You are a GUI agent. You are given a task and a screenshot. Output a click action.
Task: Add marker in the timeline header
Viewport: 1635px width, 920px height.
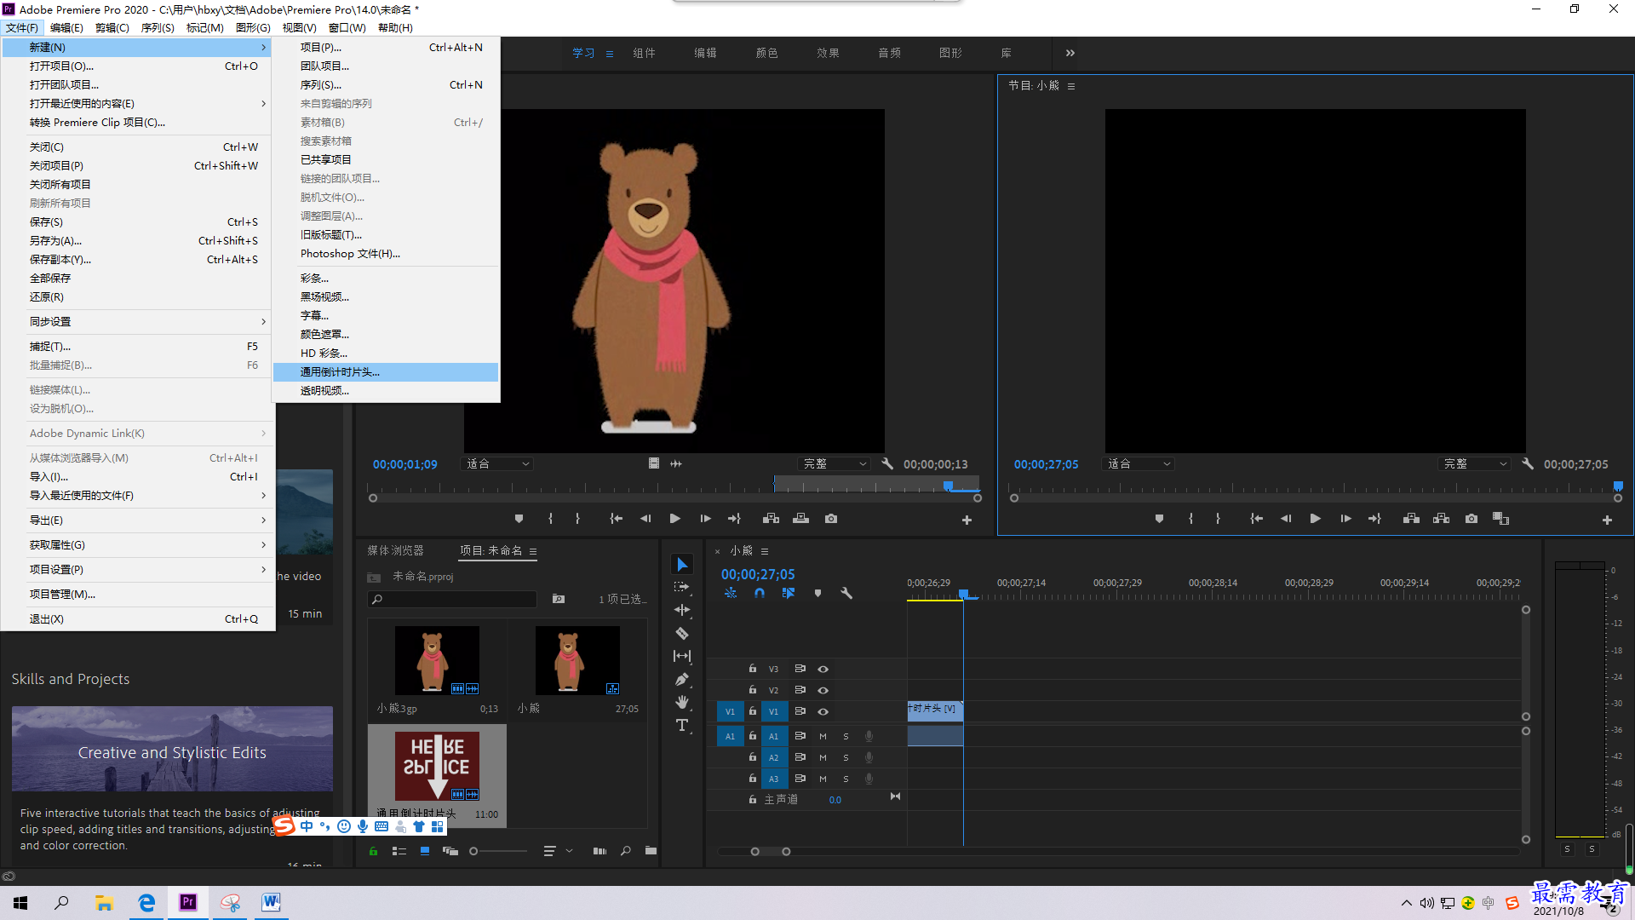coord(817,593)
